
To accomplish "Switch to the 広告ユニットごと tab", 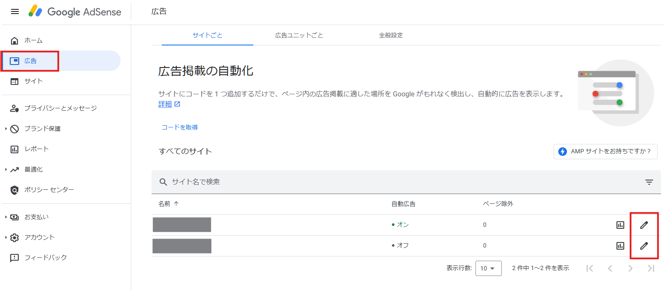I will click(299, 35).
